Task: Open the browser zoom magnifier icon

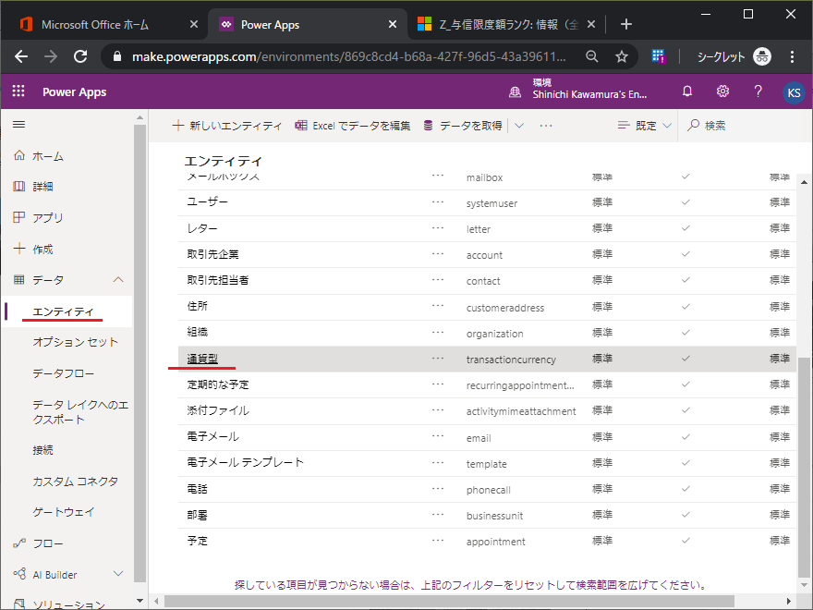Action: [x=591, y=56]
